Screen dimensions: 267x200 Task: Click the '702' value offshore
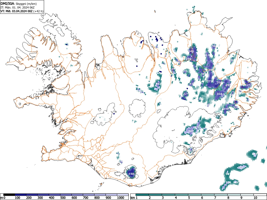(241, 167)
